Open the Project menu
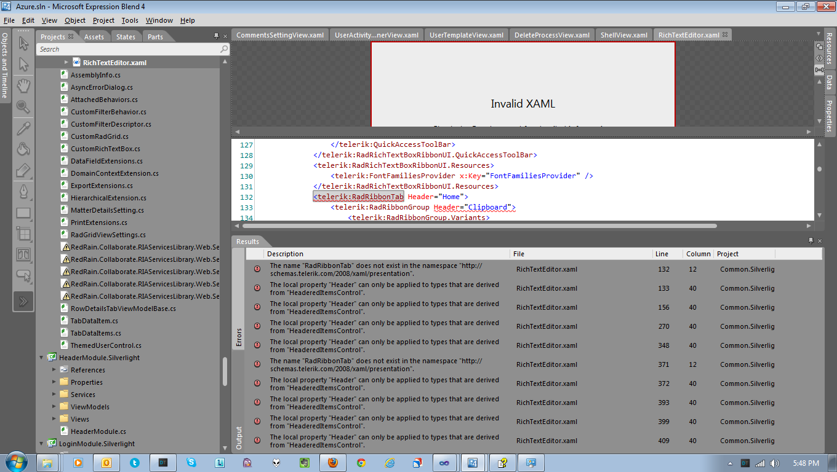Screen dimensions: 837x472 point(103,20)
